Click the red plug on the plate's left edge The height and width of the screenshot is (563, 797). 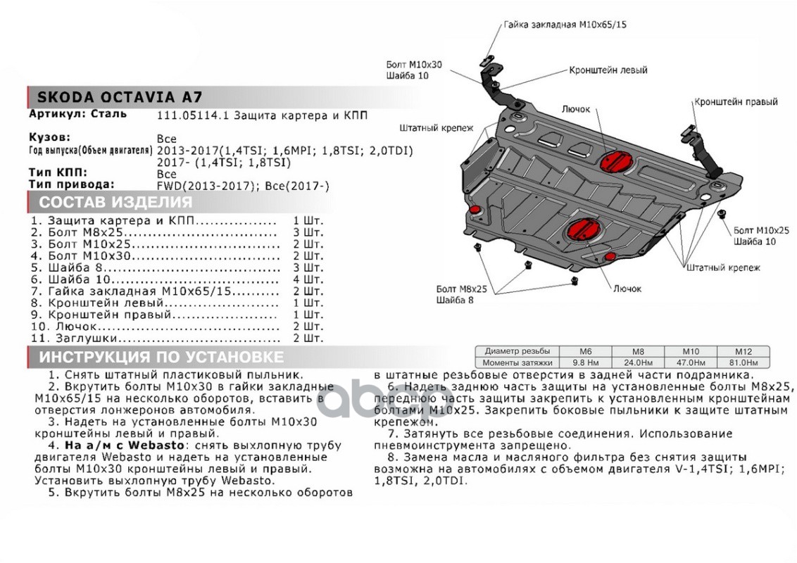tap(474, 209)
